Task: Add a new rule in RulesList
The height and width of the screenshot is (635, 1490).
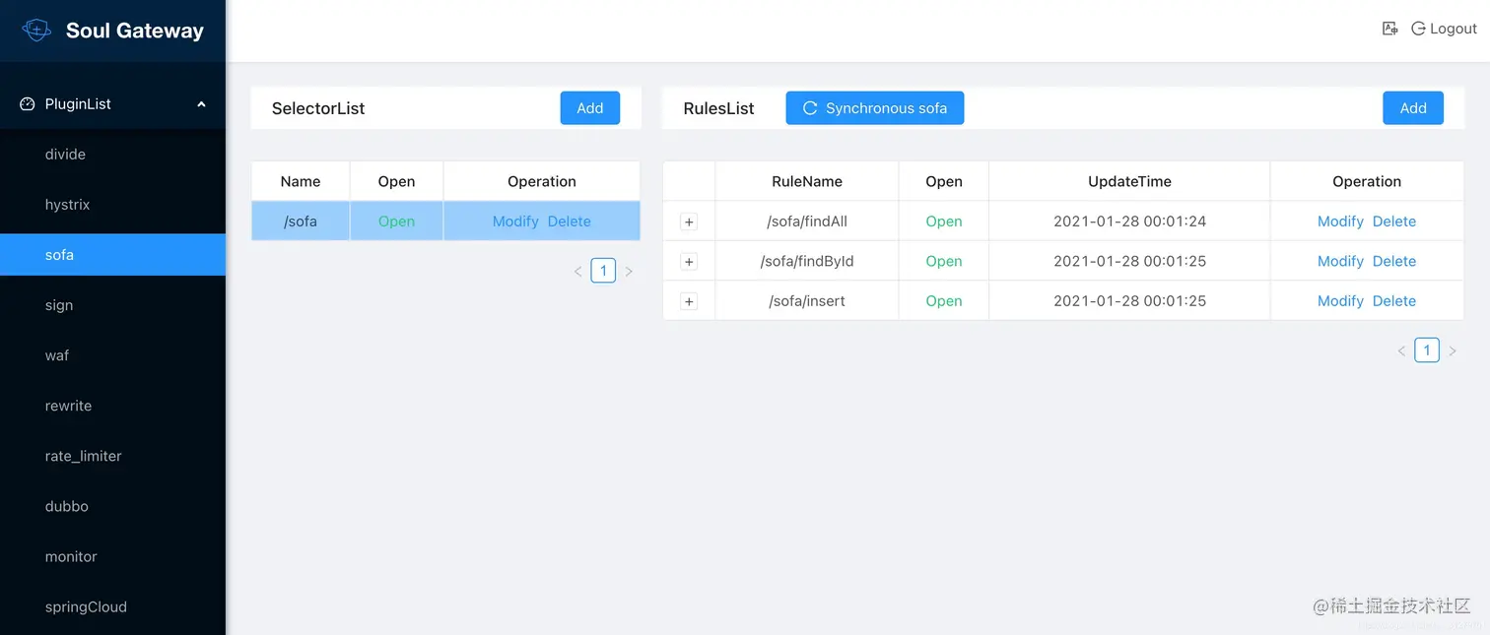Action: point(1413,108)
